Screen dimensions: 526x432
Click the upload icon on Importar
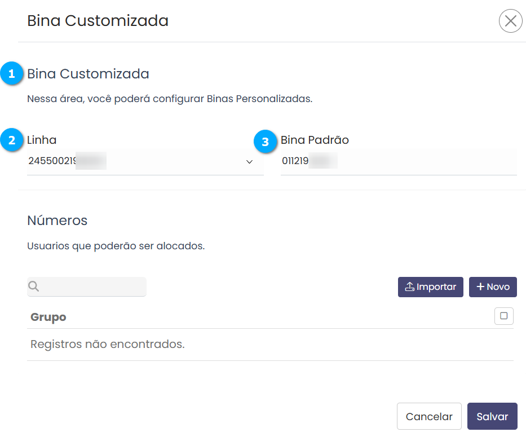[x=410, y=286]
